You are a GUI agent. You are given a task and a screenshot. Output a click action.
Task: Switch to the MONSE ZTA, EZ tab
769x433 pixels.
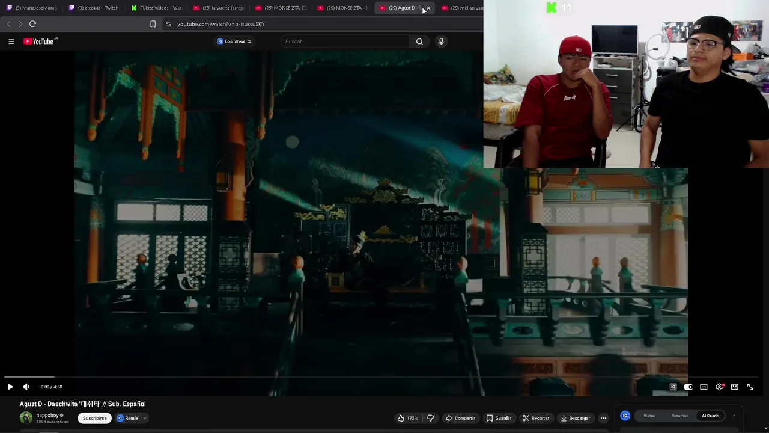[281, 8]
